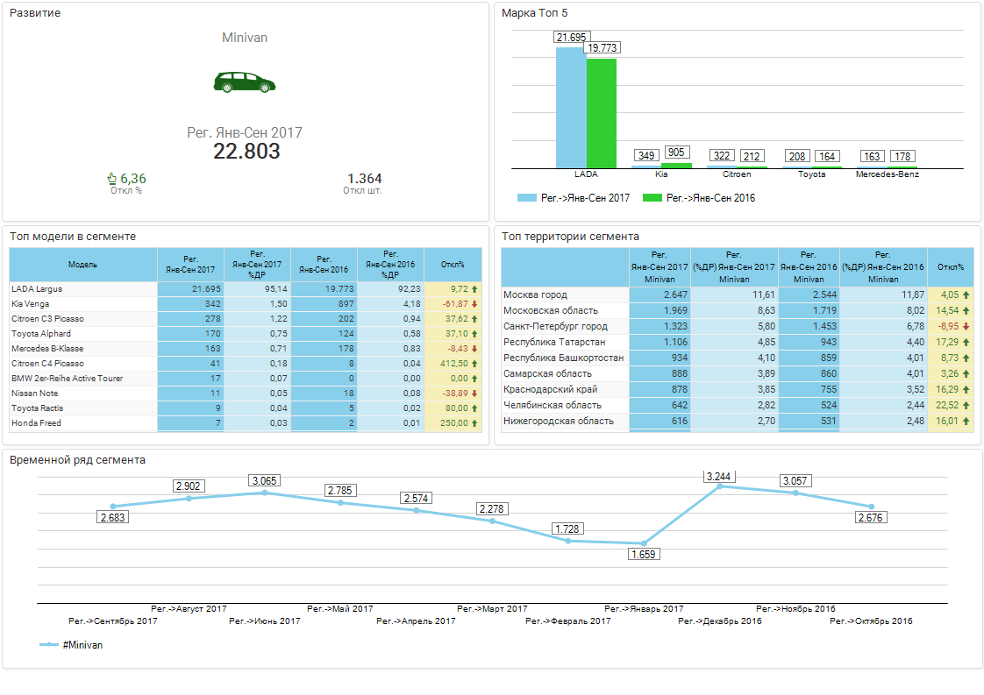Click up arrow in Toyota Ractis row
The height and width of the screenshot is (695, 984).
[x=474, y=408]
